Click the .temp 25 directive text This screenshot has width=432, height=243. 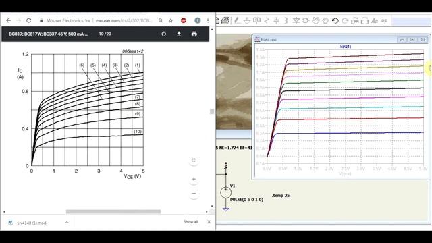point(281,196)
